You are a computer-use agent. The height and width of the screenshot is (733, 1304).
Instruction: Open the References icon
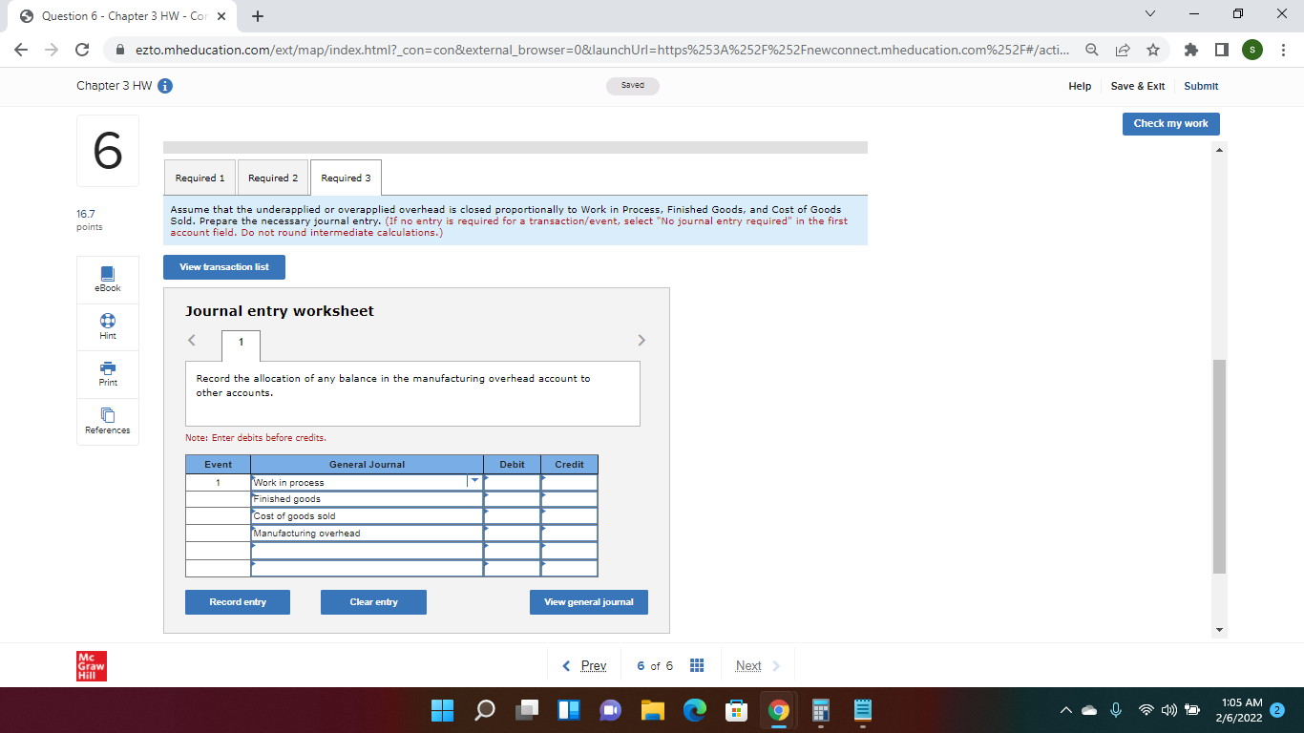click(107, 415)
